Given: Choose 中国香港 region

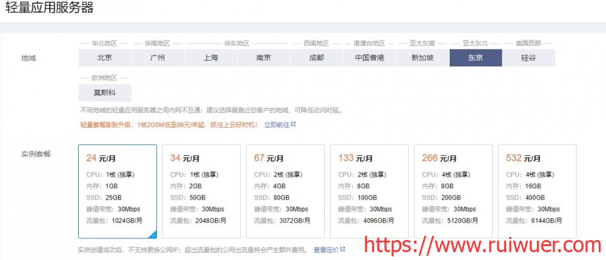Looking at the screenshot, I should point(369,58).
